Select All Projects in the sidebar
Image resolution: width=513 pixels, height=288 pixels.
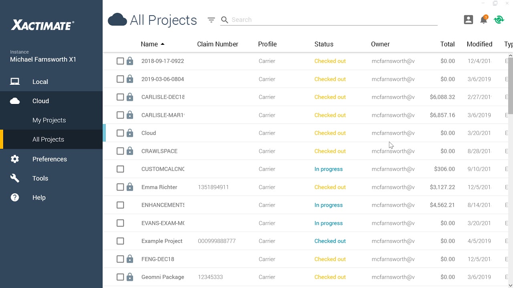[48, 140]
